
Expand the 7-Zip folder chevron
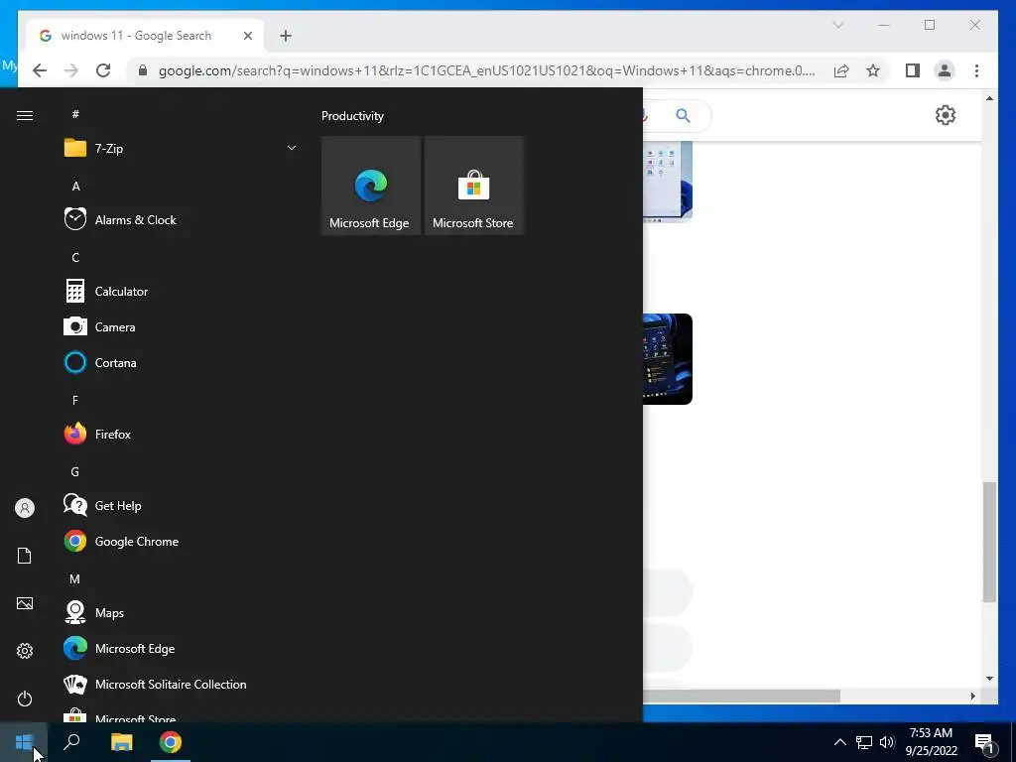pyautogui.click(x=292, y=149)
